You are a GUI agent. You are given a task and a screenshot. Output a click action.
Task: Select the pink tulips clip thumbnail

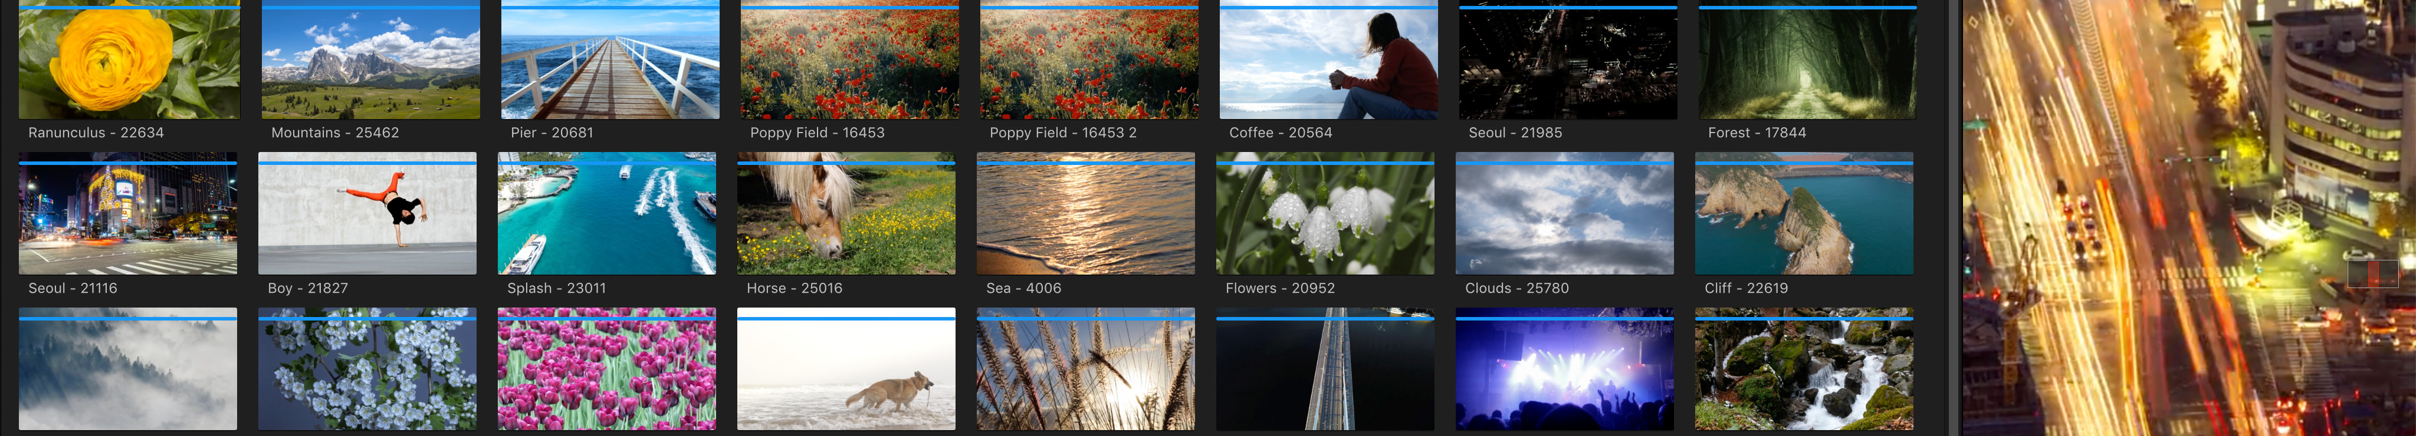pos(606,369)
